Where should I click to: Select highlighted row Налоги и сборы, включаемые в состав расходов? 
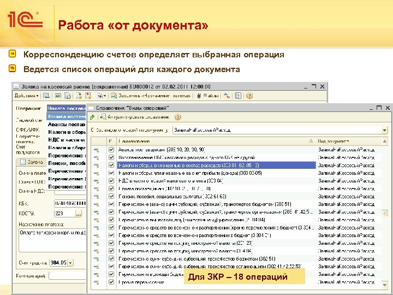coord(216,166)
